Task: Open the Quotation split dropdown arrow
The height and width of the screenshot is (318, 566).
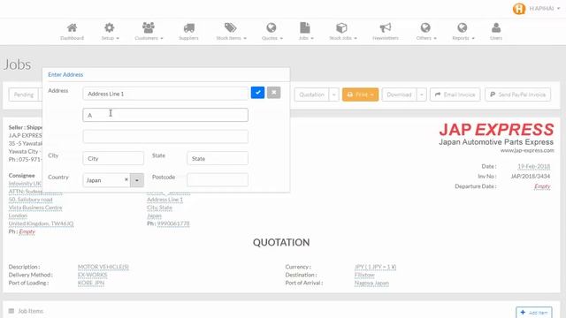Action: (x=334, y=95)
